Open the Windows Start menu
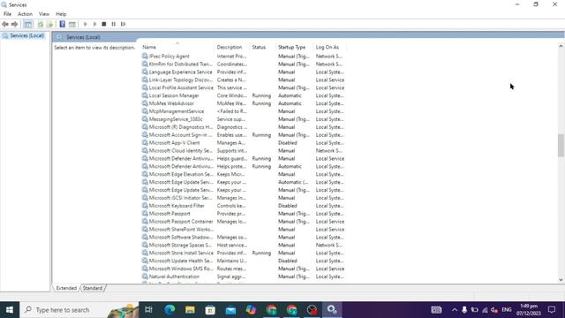Image resolution: width=565 pixels, height=318 pixels. click(10, 310)
